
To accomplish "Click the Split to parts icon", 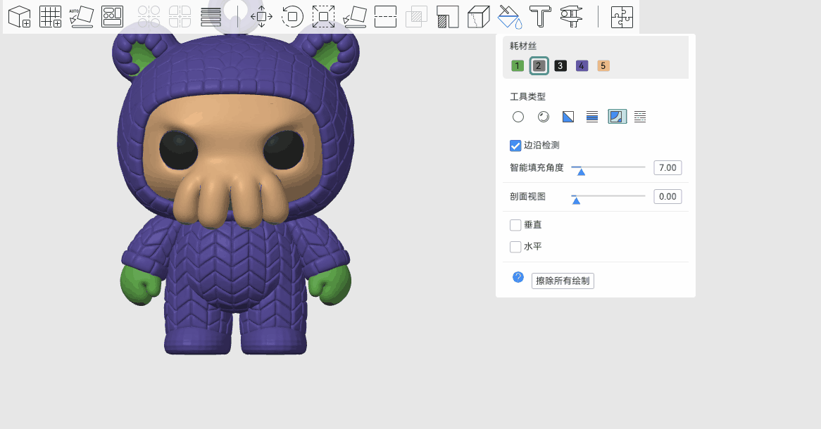I will click(x=180, y=17).
